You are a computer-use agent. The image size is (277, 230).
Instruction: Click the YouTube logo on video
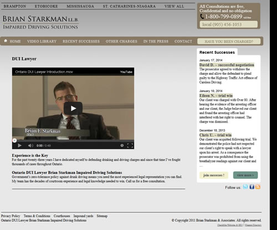pyautogui.click(x=126, y=72)
